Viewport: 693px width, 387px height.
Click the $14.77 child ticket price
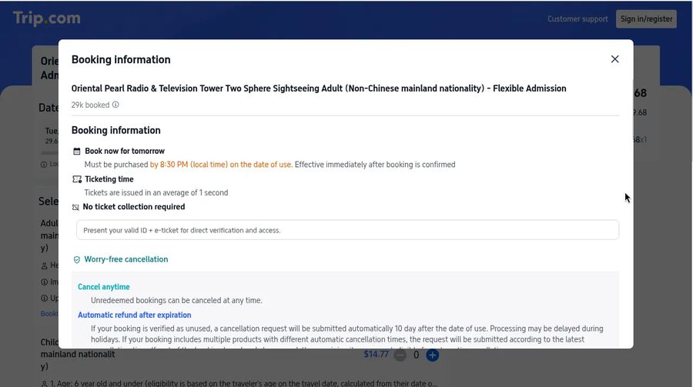coord(376,355)
